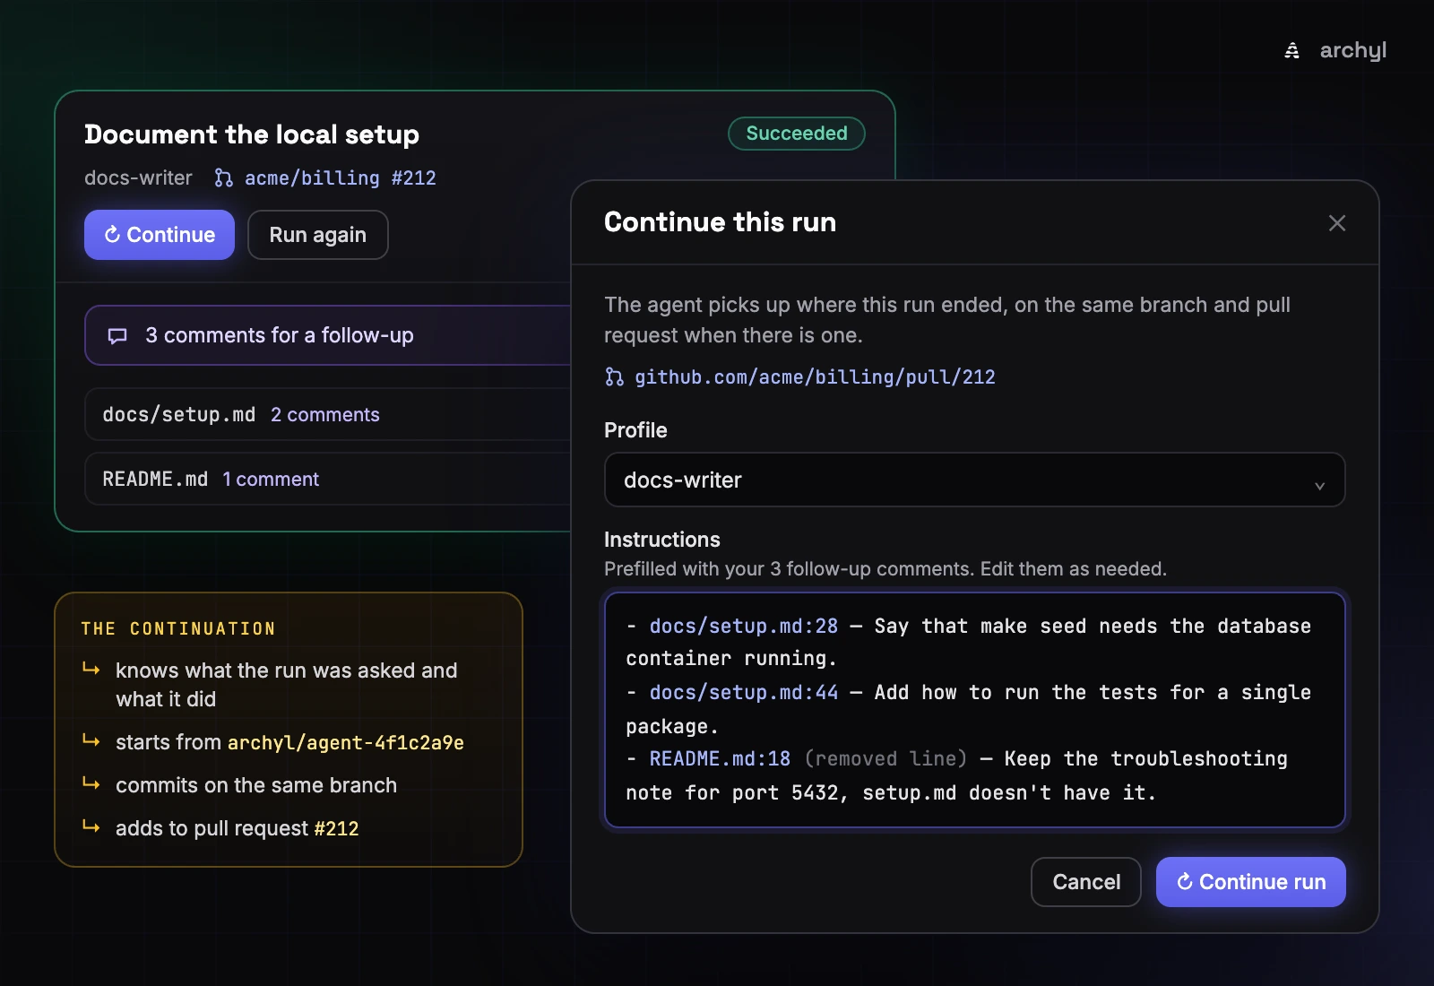Click the comment bubble icon in follow-up banner
The width and height of the screenshot is (1434, 986).
click(x=117, y=335)
